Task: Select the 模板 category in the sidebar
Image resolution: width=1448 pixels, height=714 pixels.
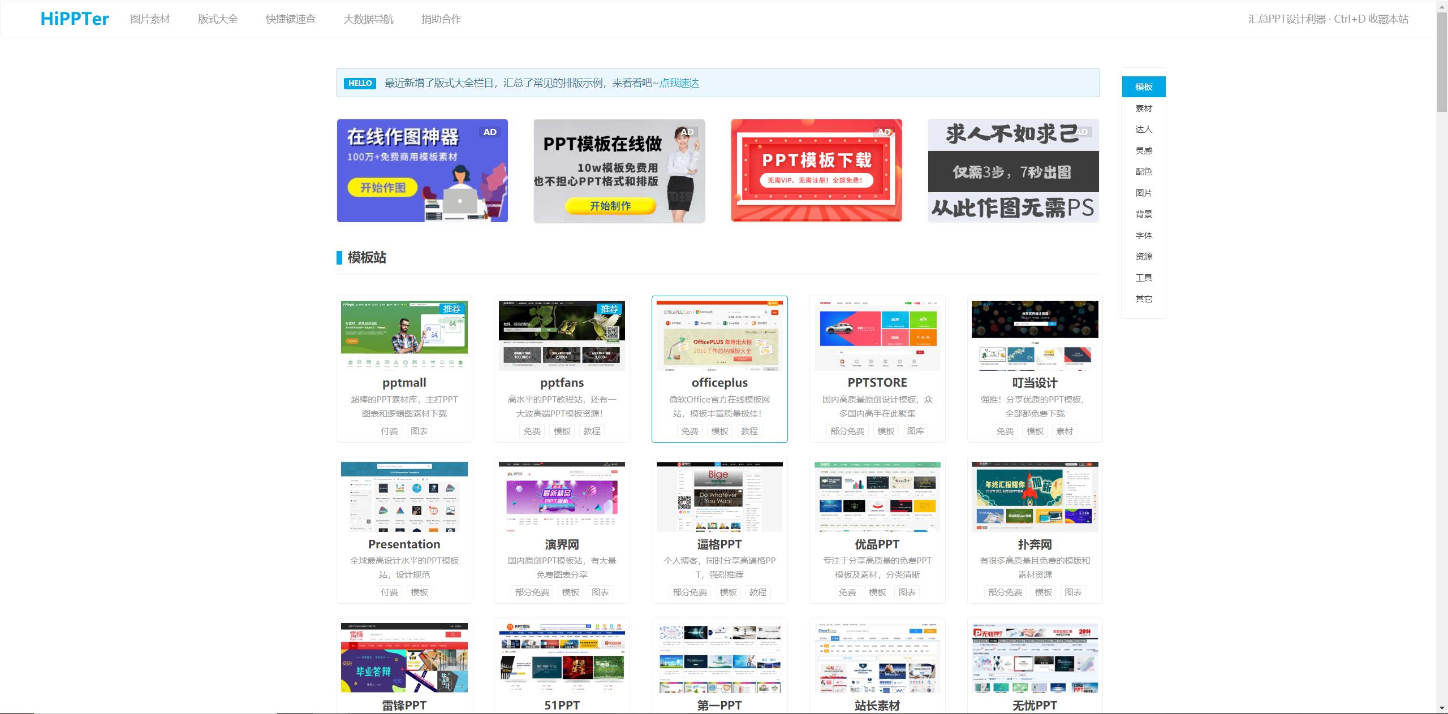Action: pos(1143,86)
